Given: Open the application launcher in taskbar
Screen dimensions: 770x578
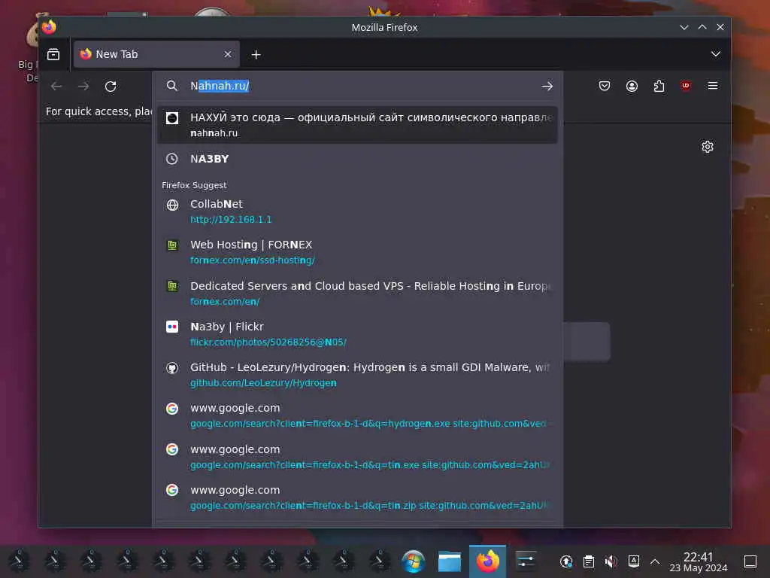Looking at the screenshot, I should (x=414, y=561).
